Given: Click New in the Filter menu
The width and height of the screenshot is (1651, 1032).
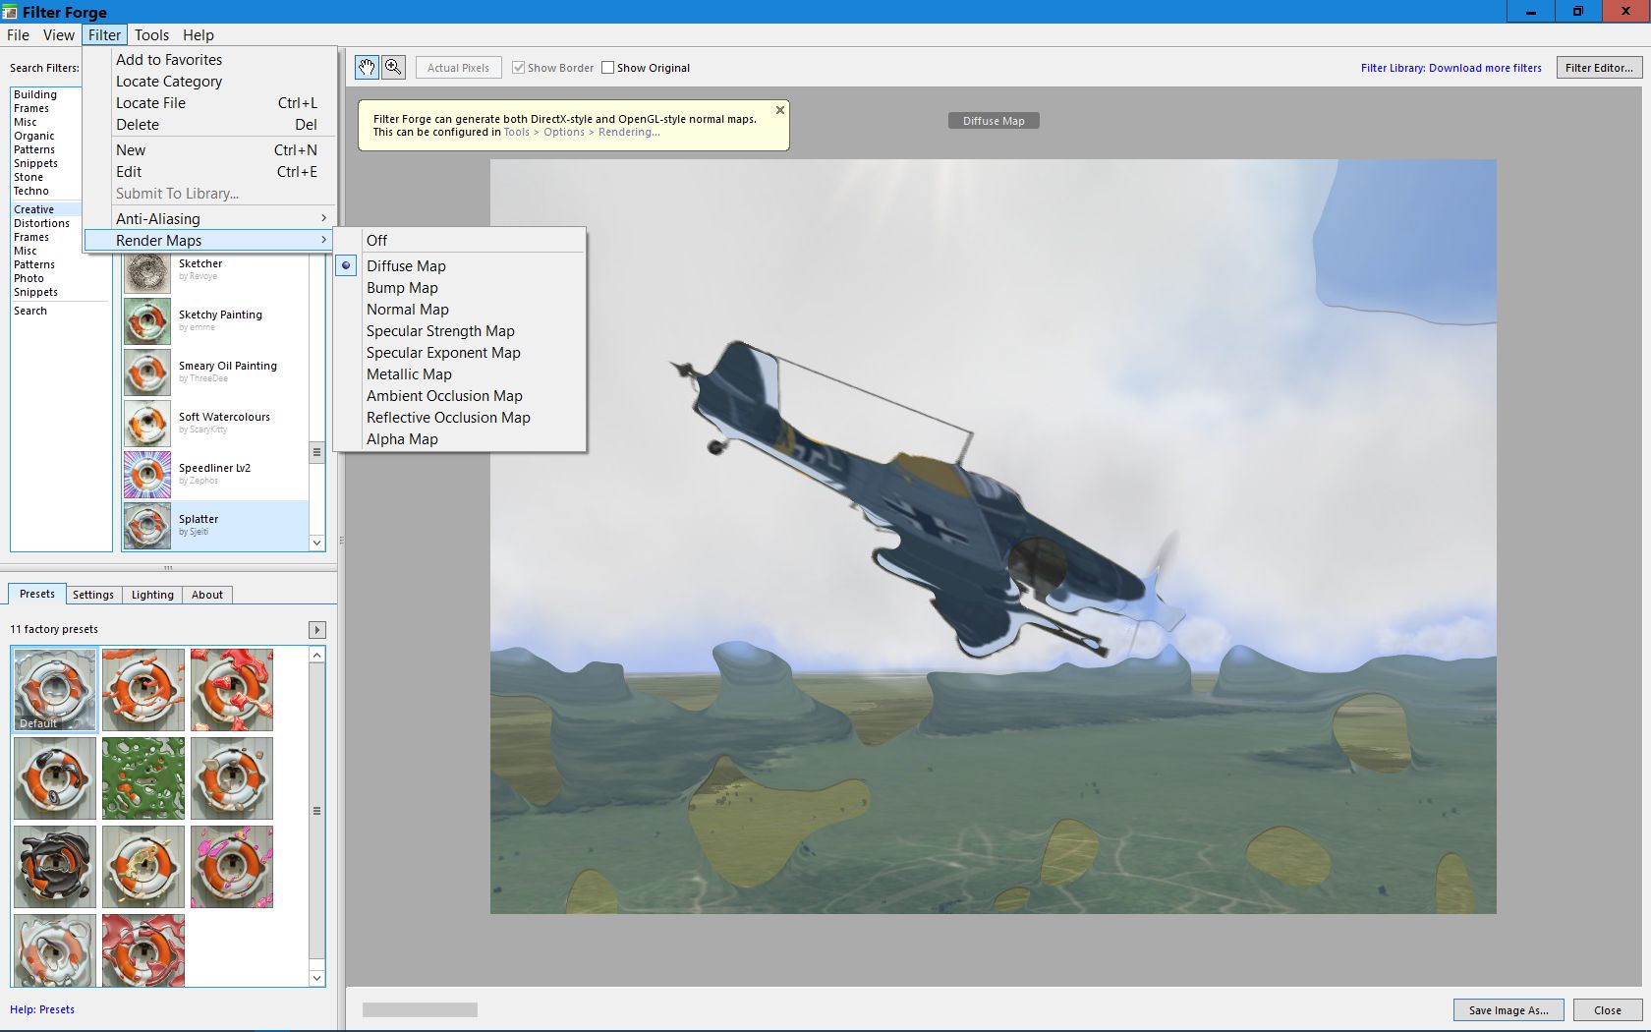Looking at the screenshot, I should click(x=209, y=150).
